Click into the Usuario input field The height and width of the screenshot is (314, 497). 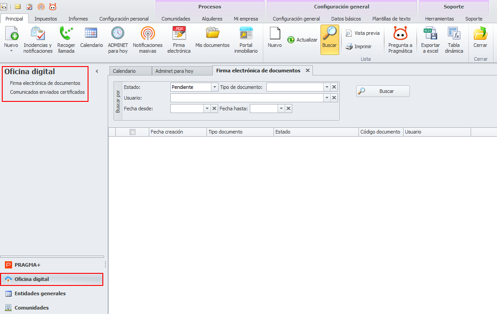coord(247,98)
